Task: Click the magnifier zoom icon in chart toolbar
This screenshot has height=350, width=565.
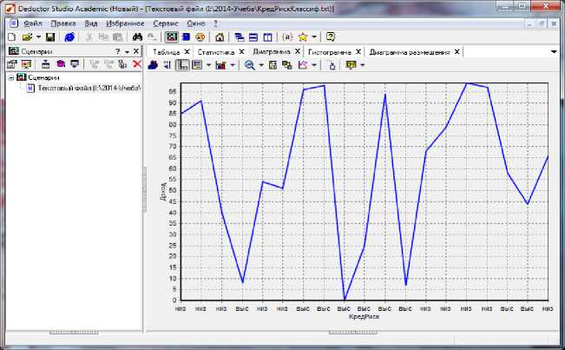Action: 249,65
